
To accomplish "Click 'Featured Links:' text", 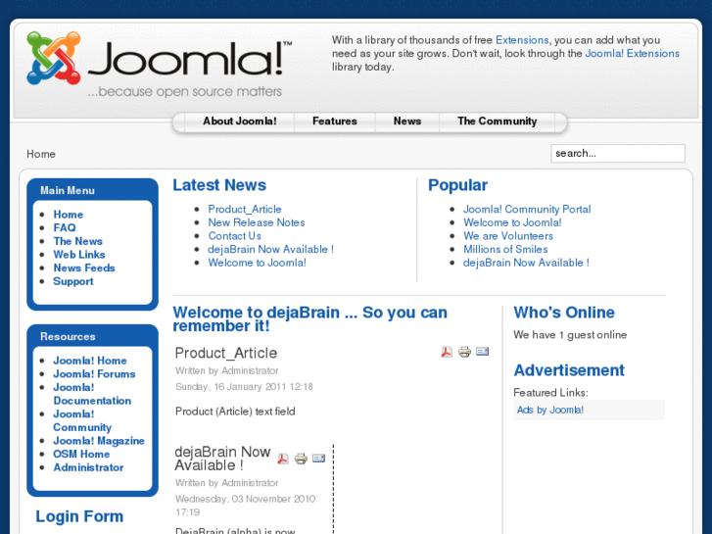I will [550, 393].
